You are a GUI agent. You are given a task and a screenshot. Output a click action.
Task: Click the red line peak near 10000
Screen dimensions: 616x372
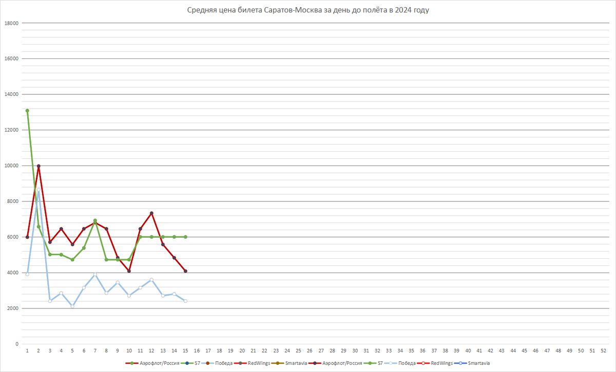[38, 166]
